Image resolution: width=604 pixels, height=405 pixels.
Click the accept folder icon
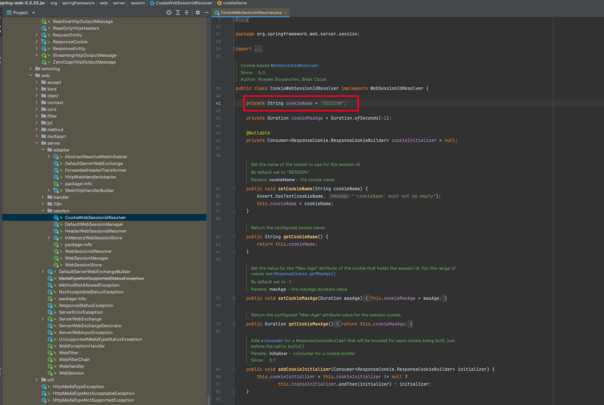point(44,82)
